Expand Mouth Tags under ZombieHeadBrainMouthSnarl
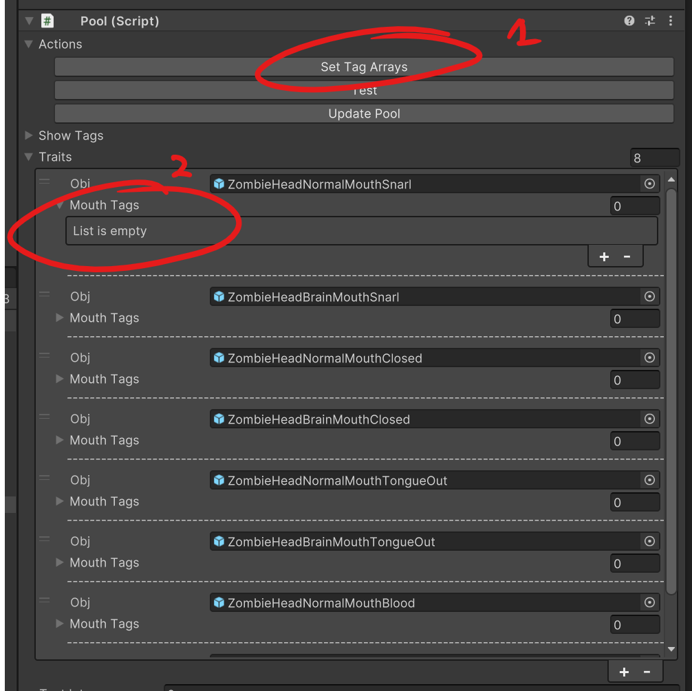The height and width of the screenshot is (691, 692). 60,318
